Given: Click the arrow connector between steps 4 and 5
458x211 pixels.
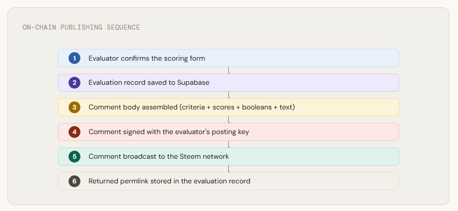Looking at the screenshot, I should (228, 144).
